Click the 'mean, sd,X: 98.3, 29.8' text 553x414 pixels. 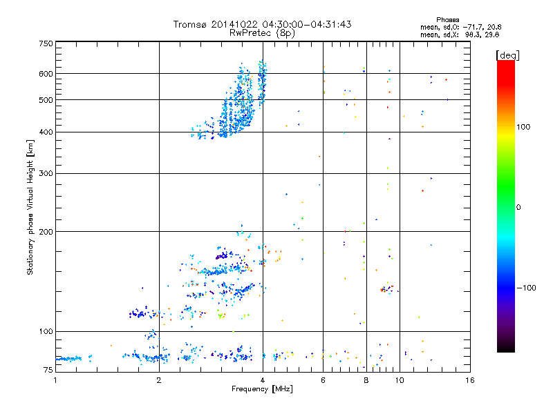coord(460,34)
